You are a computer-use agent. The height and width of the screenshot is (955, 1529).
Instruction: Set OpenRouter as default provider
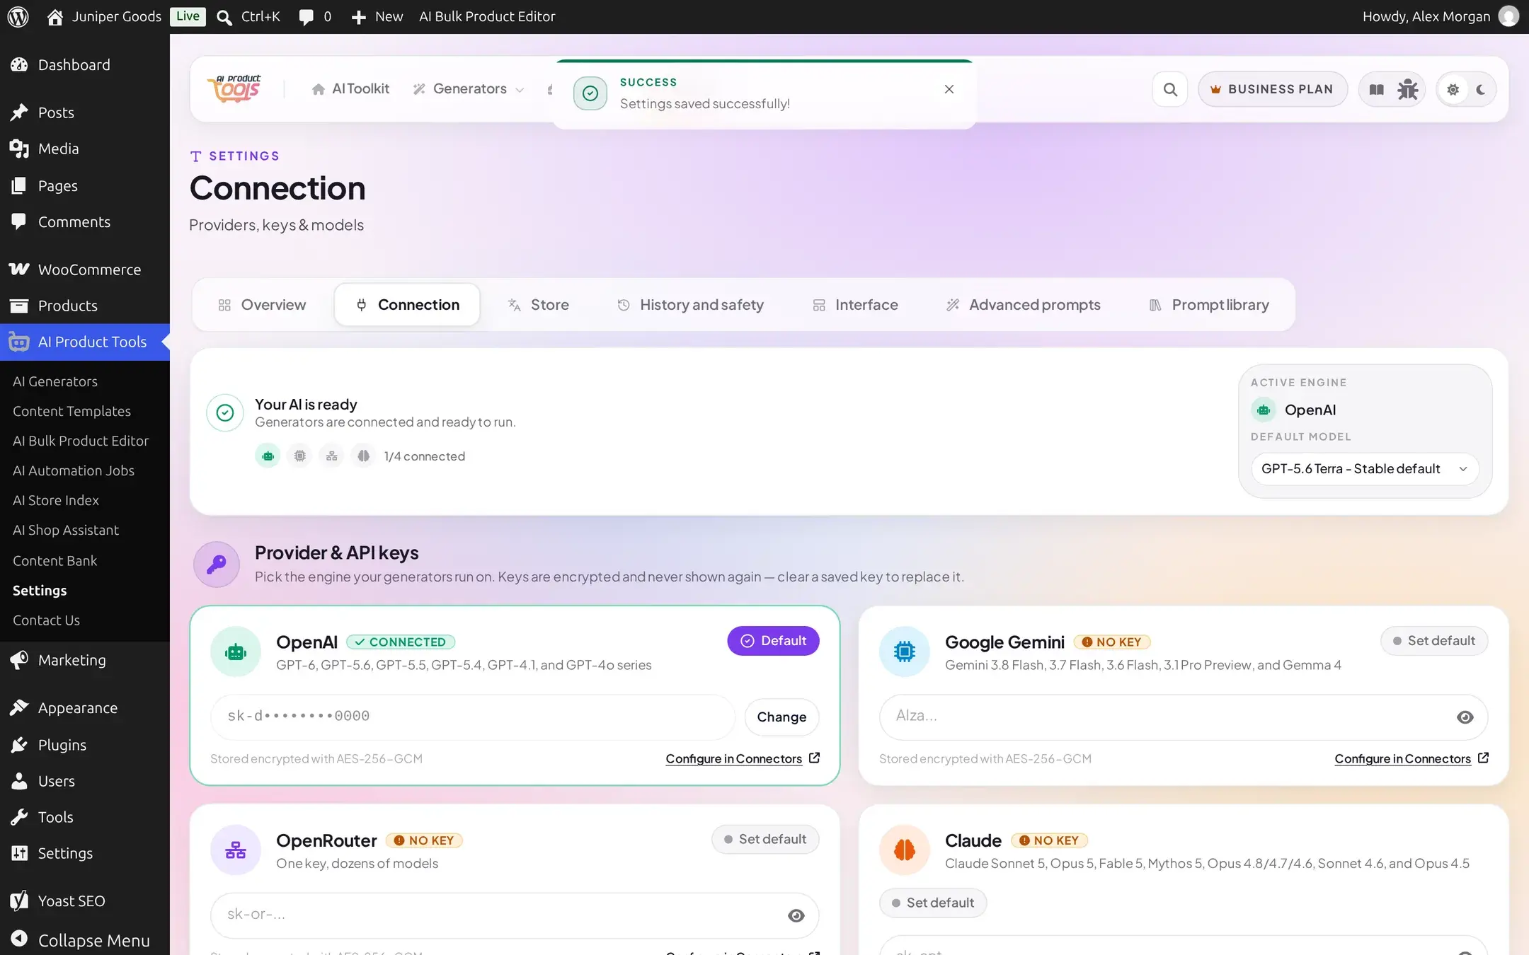(764, 839)
